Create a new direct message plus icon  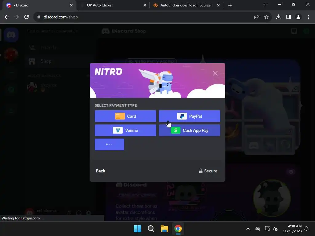88,76
